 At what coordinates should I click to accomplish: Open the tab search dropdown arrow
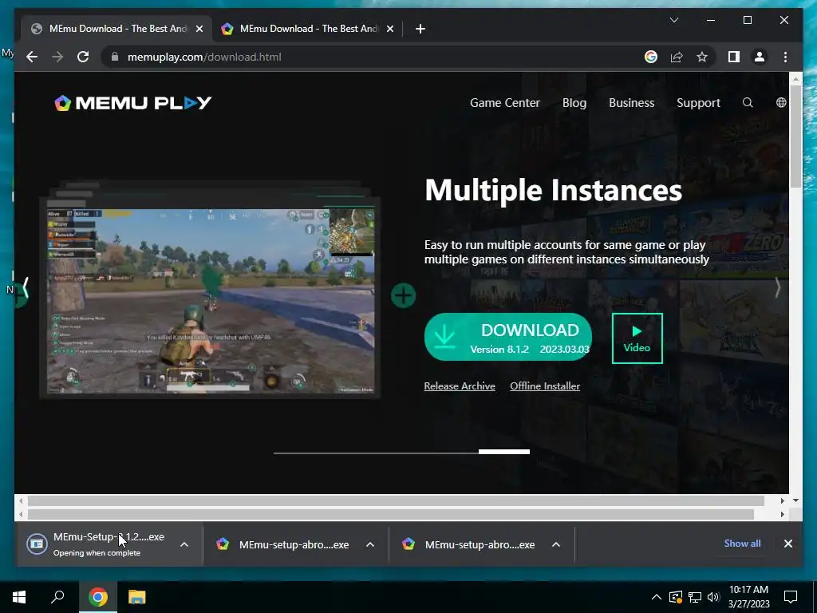673,20
